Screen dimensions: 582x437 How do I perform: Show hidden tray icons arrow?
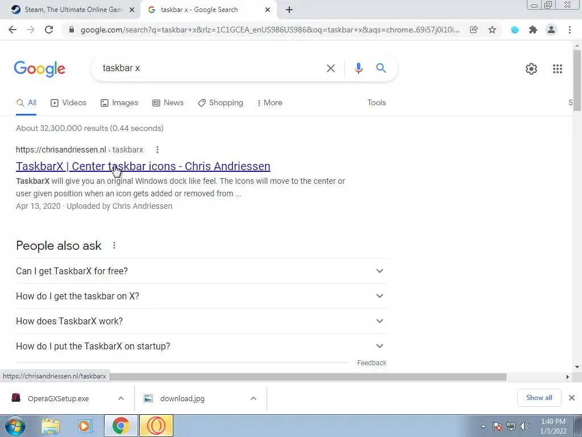(483, 426)
